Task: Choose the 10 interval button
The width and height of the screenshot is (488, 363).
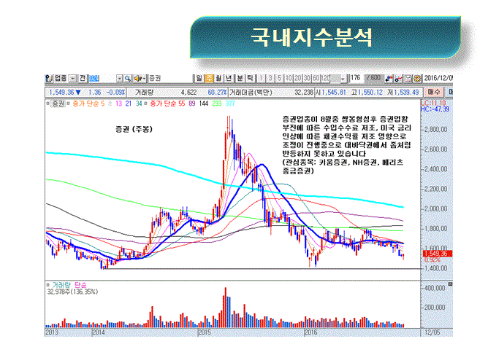Action: click(289, 78)
